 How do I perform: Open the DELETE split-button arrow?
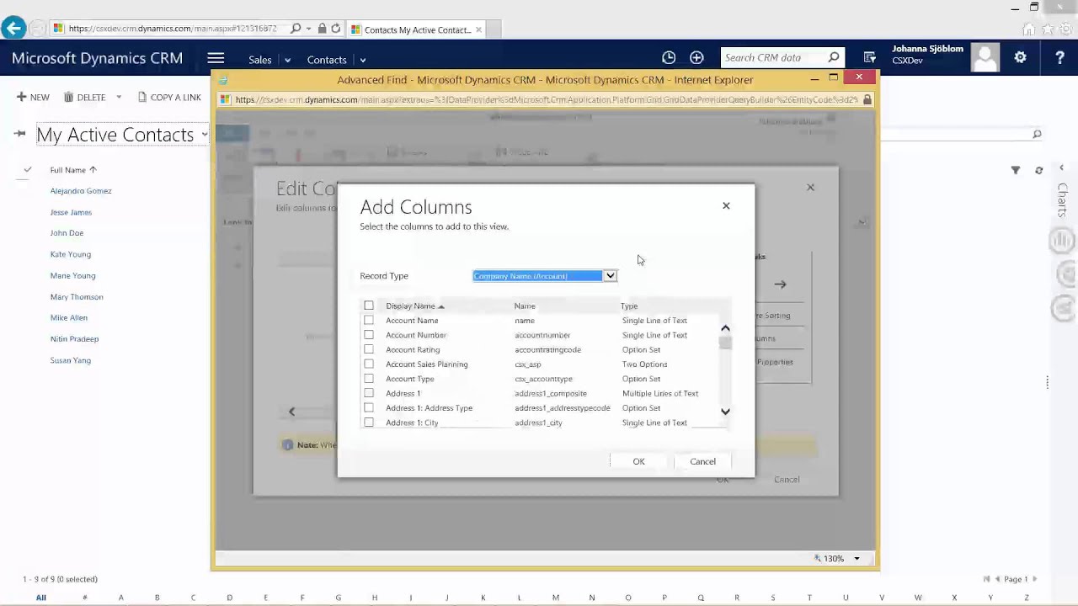119,97
